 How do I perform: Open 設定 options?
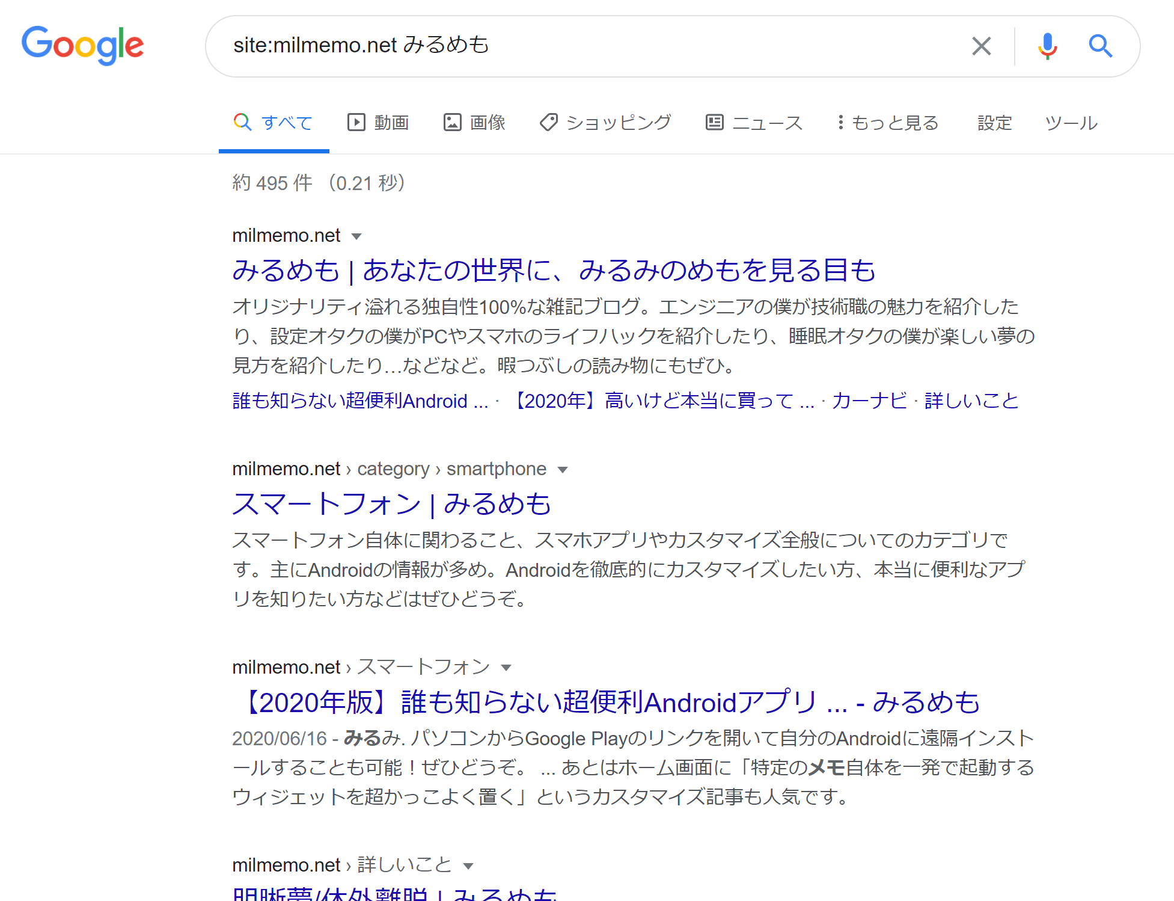click(x=995, y=123)
